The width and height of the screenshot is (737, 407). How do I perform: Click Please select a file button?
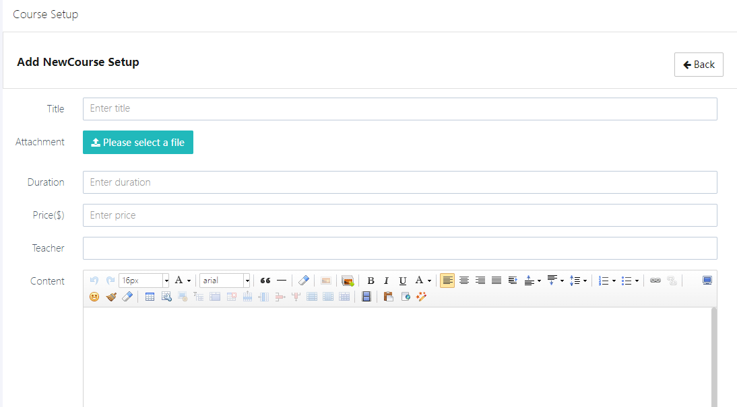(138, 143)
